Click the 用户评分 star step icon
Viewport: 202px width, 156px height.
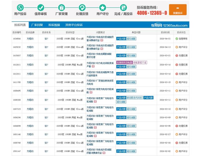pos(102,8)
